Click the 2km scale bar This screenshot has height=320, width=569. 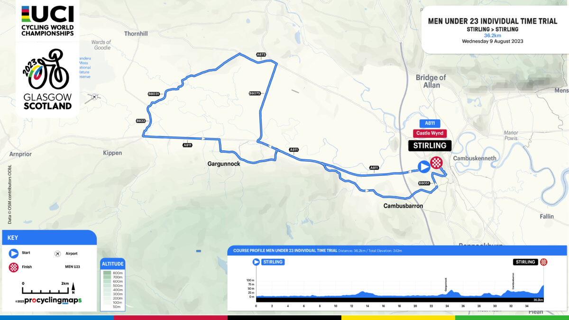tap(46, 290)
